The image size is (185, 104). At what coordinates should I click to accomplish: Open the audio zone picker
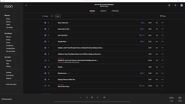[x=171, y=98]
